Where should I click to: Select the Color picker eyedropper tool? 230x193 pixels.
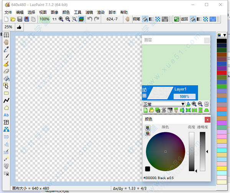tap(6, 49)
